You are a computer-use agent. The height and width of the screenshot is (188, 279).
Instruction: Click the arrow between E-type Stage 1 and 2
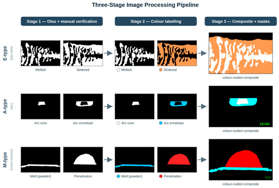tap(109, 53)
